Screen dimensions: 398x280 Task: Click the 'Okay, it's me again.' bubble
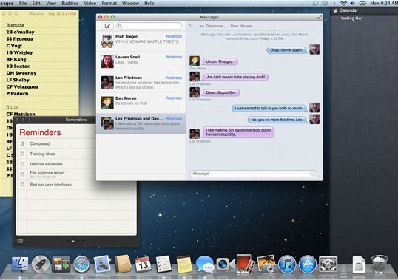coord(286,50)
